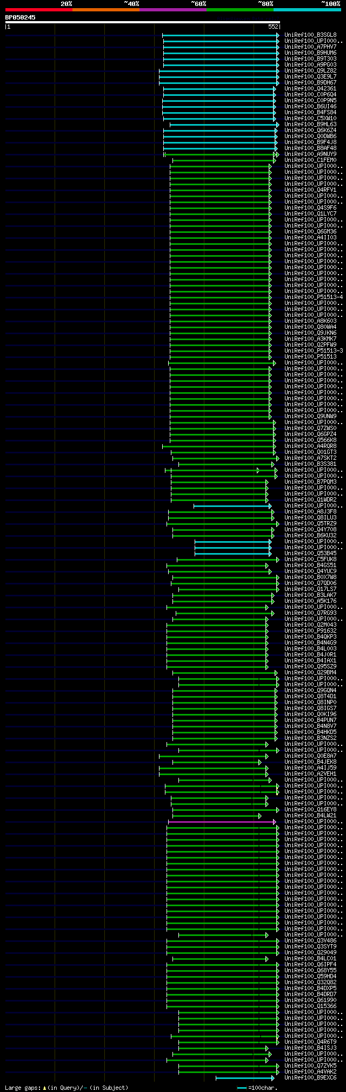The width and height of the screenshot is (346, 1092).
Task: Select the UniRef100_Q4S9F6 label
Action: point(310,208)
